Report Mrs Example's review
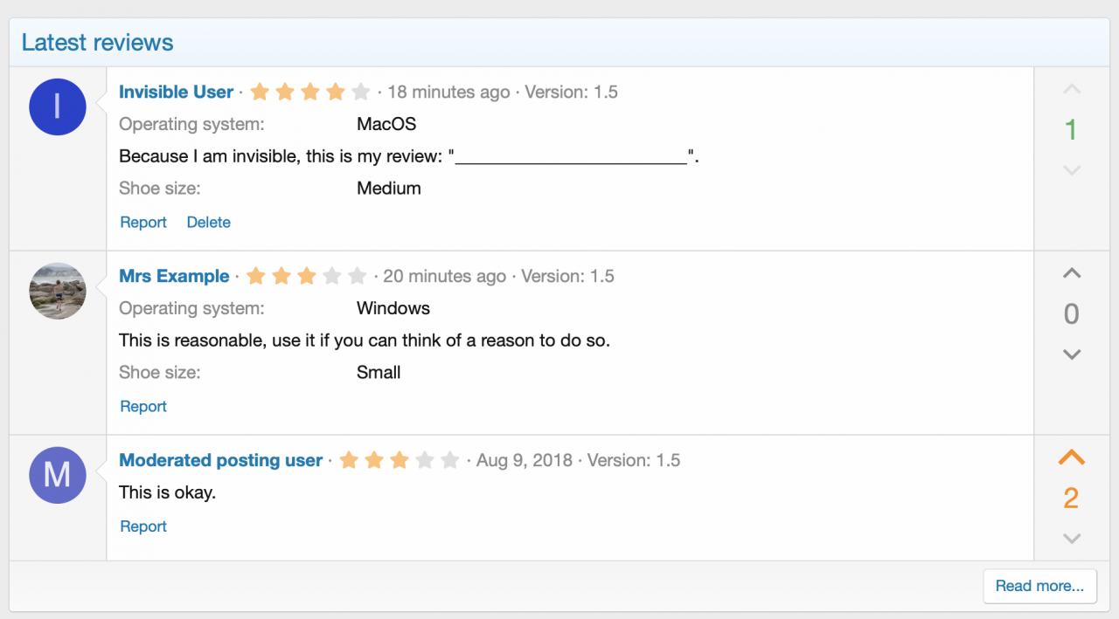Image resolution: width=1119 pixels, height=619 pixels. pos(143,407)
